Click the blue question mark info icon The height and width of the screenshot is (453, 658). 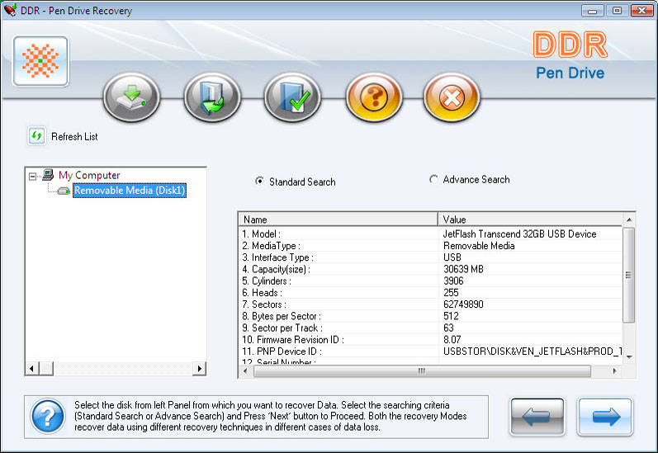48,416
